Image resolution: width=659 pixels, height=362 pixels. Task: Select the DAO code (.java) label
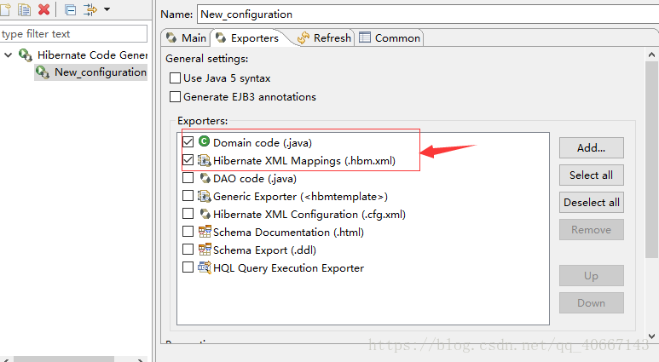(255, 179)
